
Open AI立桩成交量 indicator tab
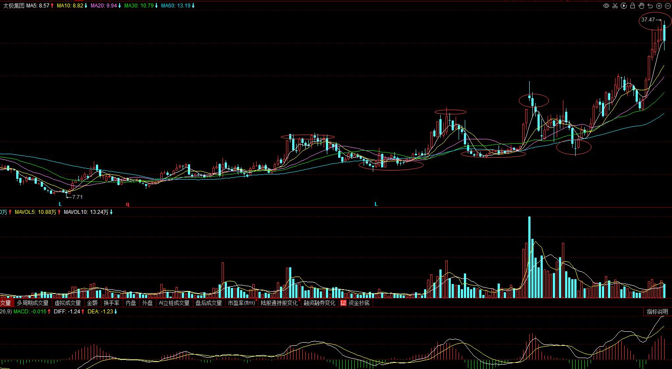point(174,303)
